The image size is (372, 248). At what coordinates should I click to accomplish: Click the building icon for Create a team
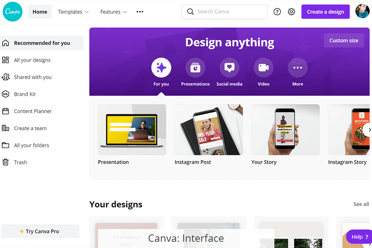point(5,128)
